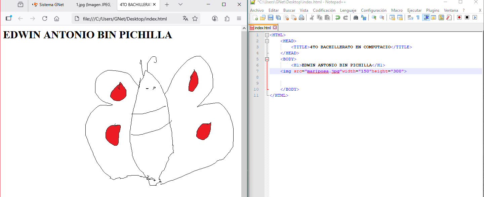Viewport: 484px width, 197px height.
Task: Toggle show all characters pilcrow icon
Action: click(418, 17)
